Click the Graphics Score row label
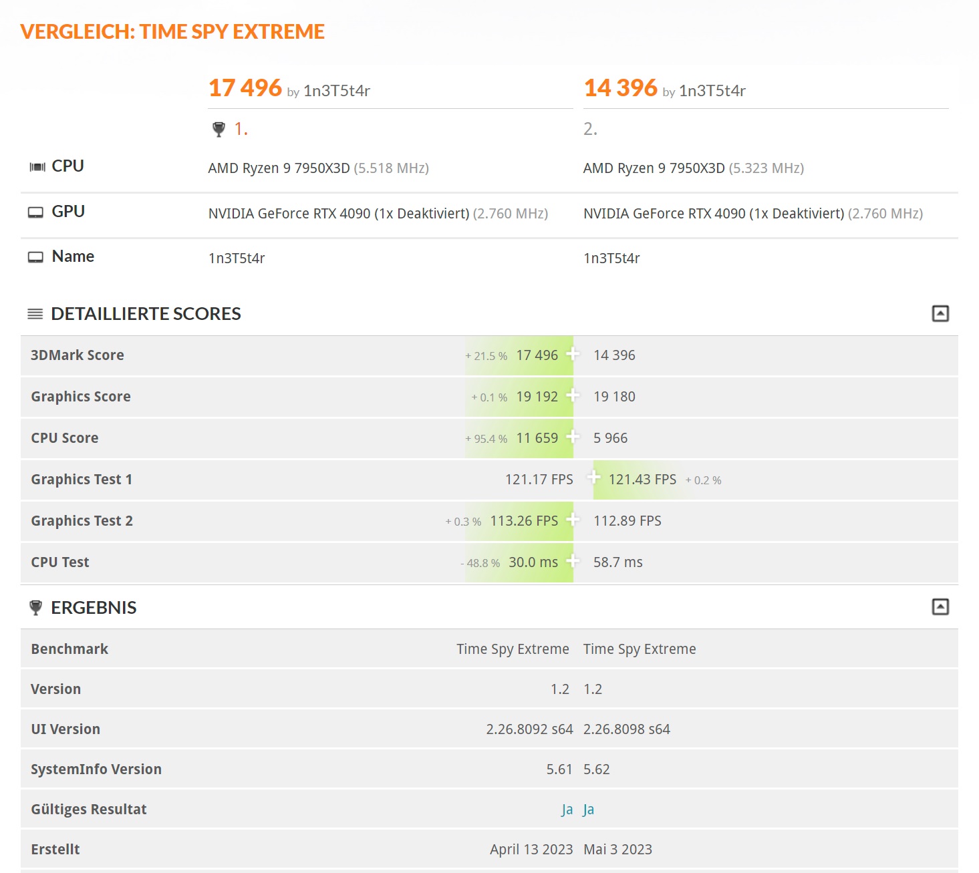 81,397
